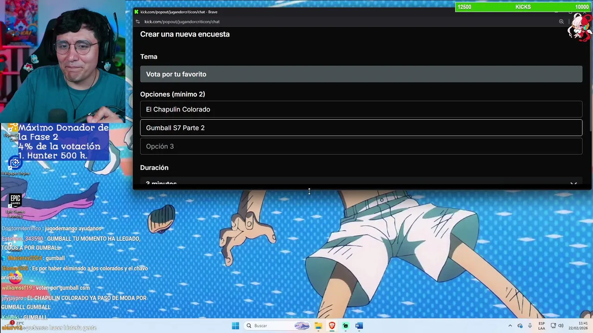The width and height of the screenshot is (593, 333).
Task: Open the Wallpaper Engine desktop shortcut
Action: coord(15,166)
